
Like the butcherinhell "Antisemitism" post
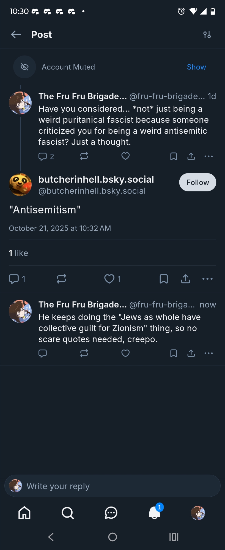(x=109, y=279)
